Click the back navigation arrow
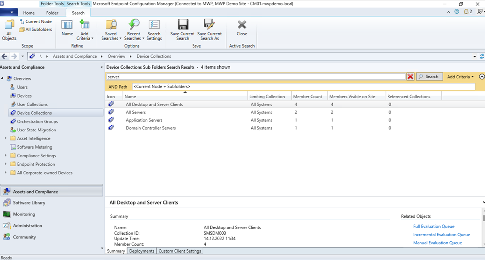This screenshot has width=485, height=260. (x=4, y=56)
